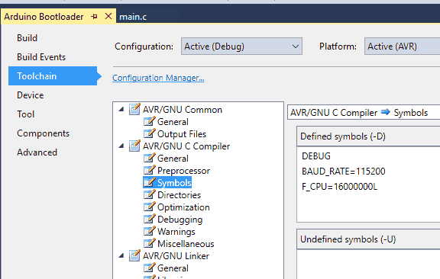Close the Arduino Bootloader tab
440x279 pixels.
point(108,16)
